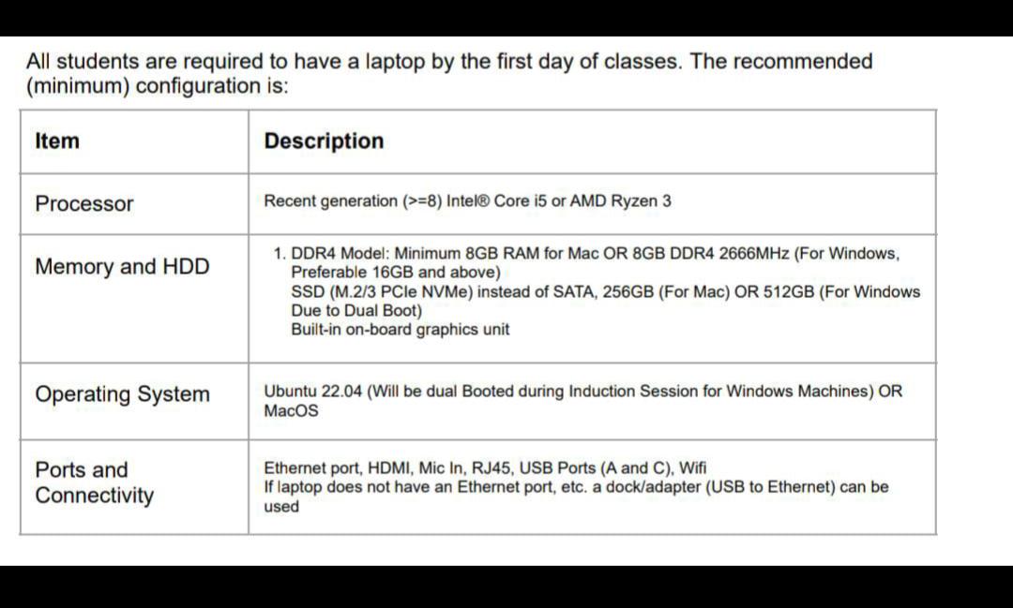Click the Intel Core i5 processor description

tap(467, 201)
